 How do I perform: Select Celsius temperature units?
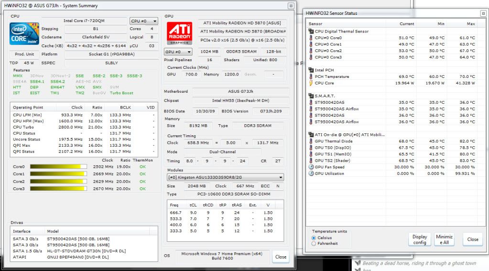coord(314,238)
